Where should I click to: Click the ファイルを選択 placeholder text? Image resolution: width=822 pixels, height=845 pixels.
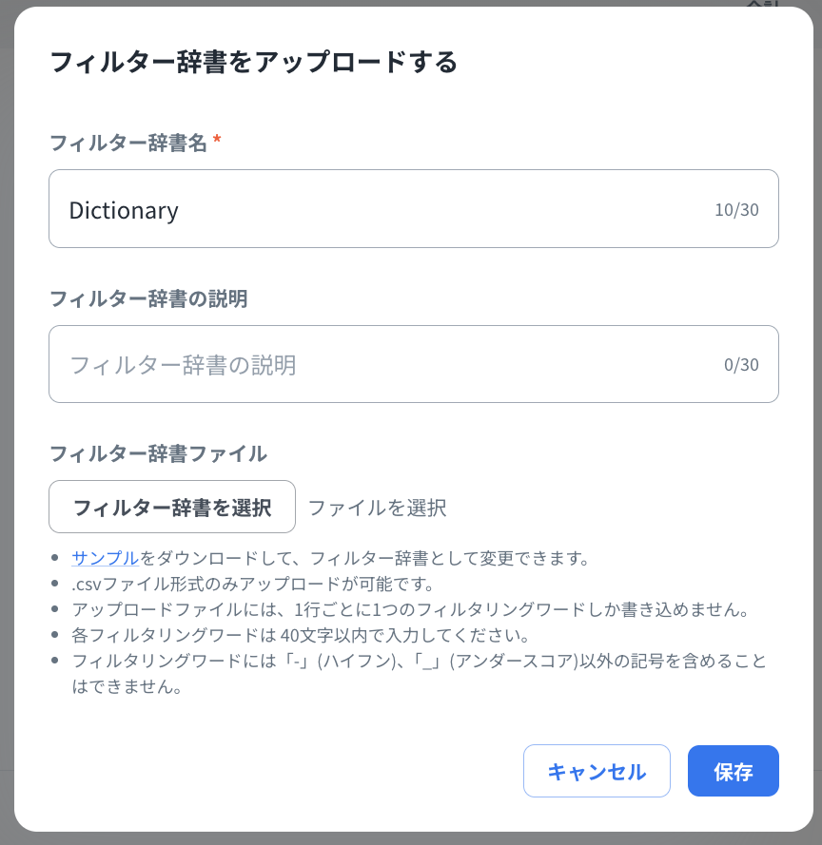click(377, 508)
